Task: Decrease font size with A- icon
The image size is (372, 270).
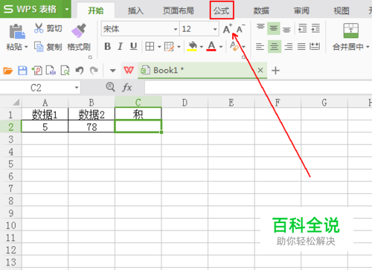Action: click(x=240, y=29)
